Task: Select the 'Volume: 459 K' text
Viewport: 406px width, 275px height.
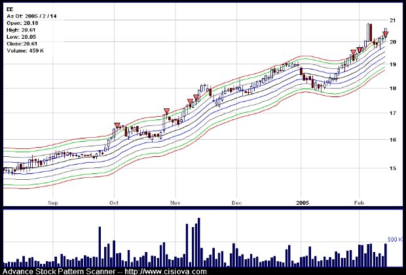Action: (x=25, y=51)
